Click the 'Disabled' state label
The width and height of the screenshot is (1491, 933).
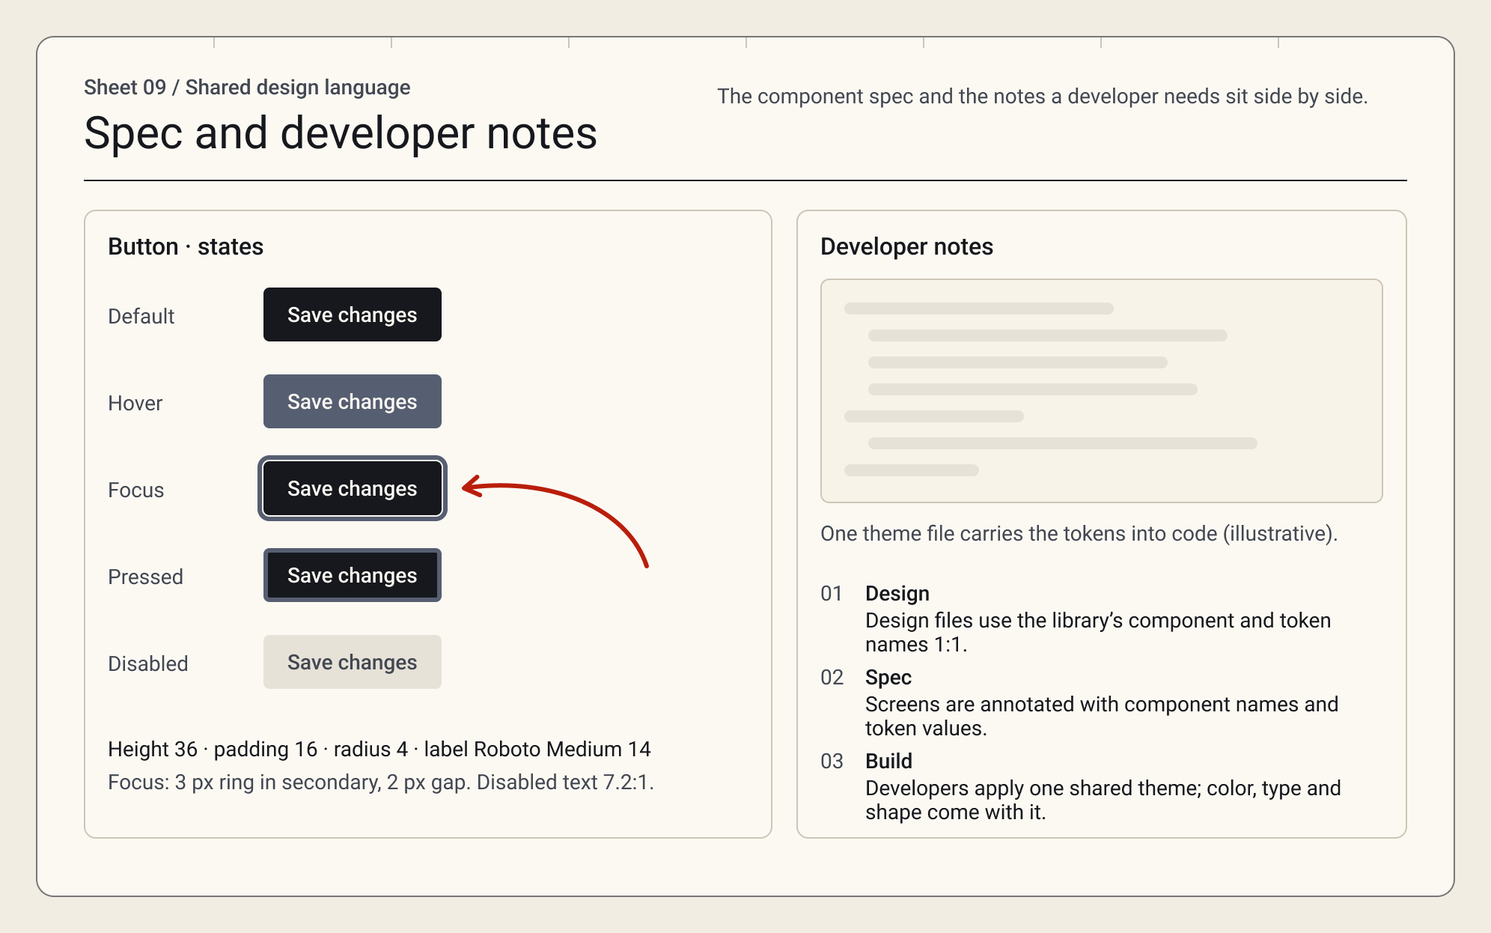click(x=147, y=663)
